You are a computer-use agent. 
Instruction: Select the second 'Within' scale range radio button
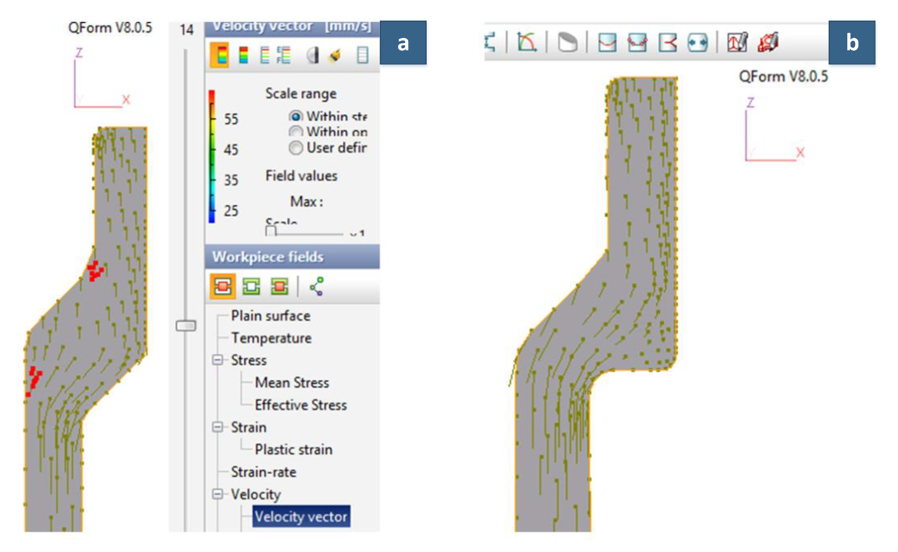pos(296,131)
